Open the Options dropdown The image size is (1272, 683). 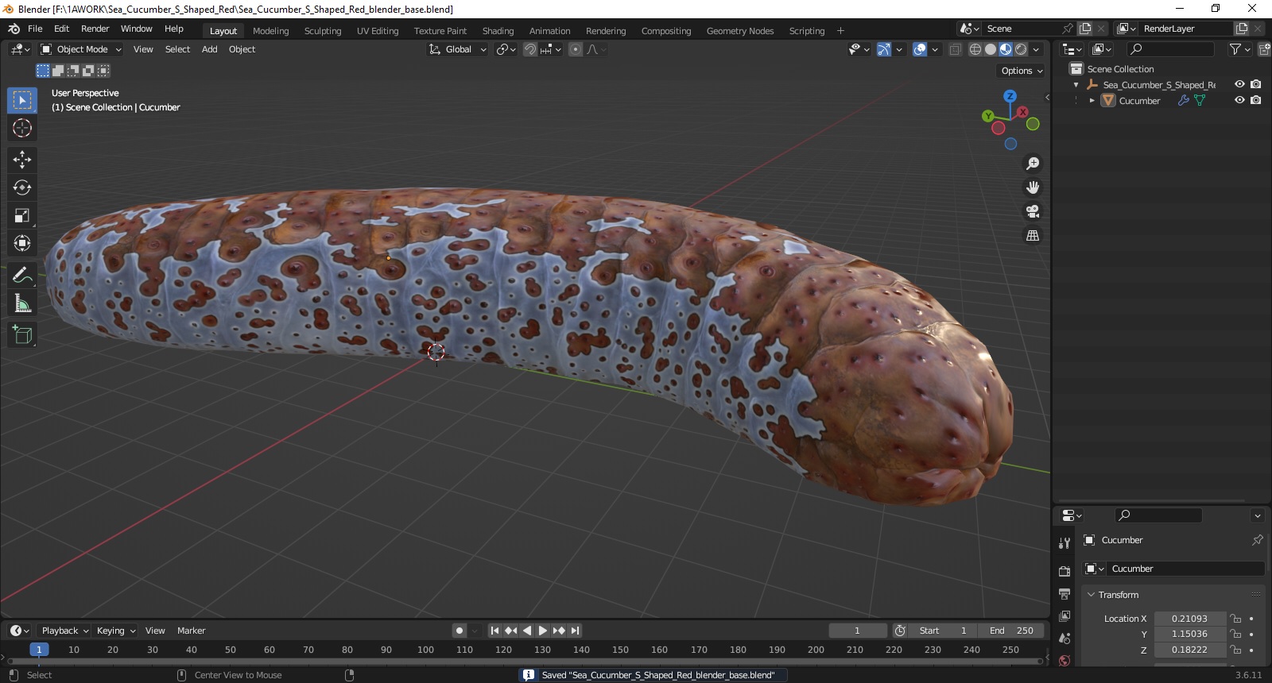coord(1022,71)
